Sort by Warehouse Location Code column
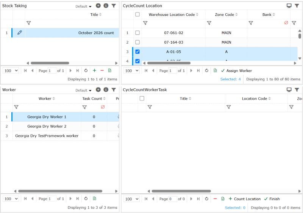303x213 pixels. tap(173, 14)
